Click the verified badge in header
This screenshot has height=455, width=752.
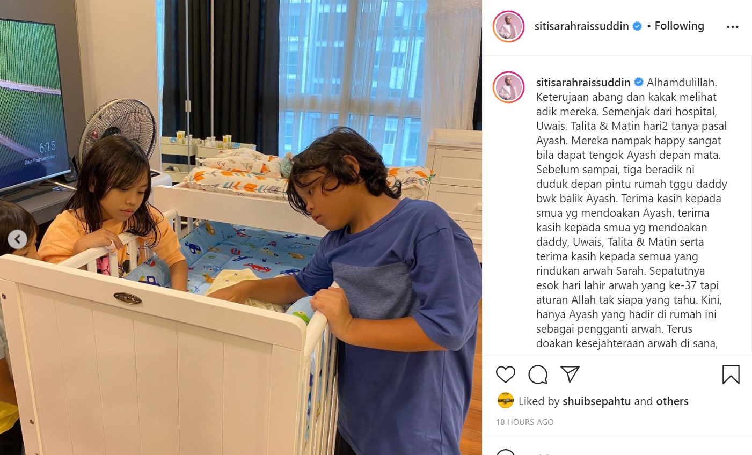[x=637, y=26]
